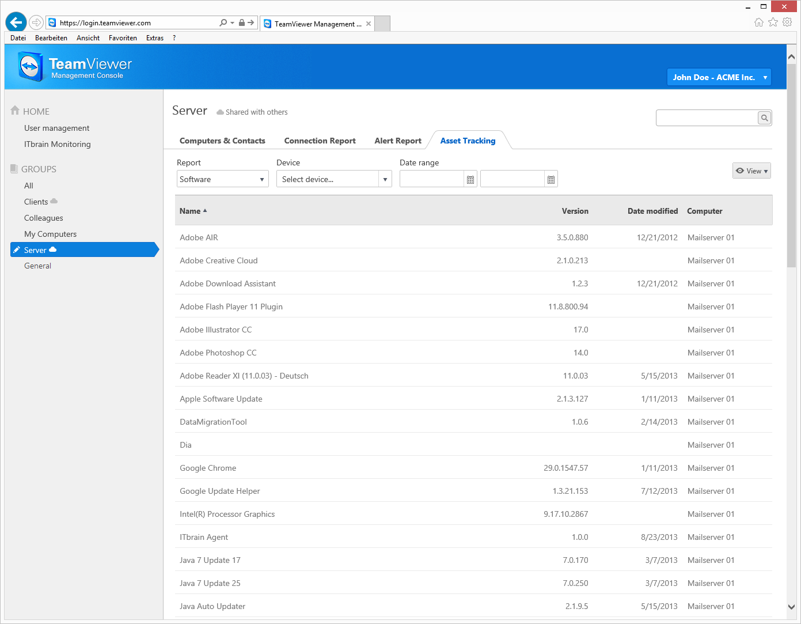This screenshot has width=801, height=624.
Task: Select the Colleagues group
Action: [x=43, y=218]
